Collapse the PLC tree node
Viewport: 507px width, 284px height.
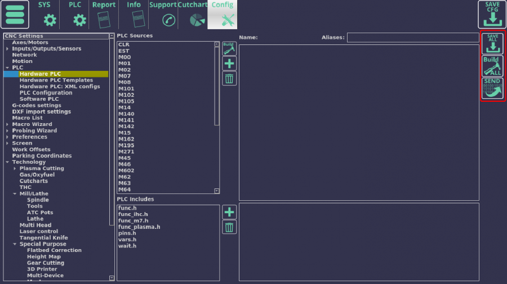(7, 68)
